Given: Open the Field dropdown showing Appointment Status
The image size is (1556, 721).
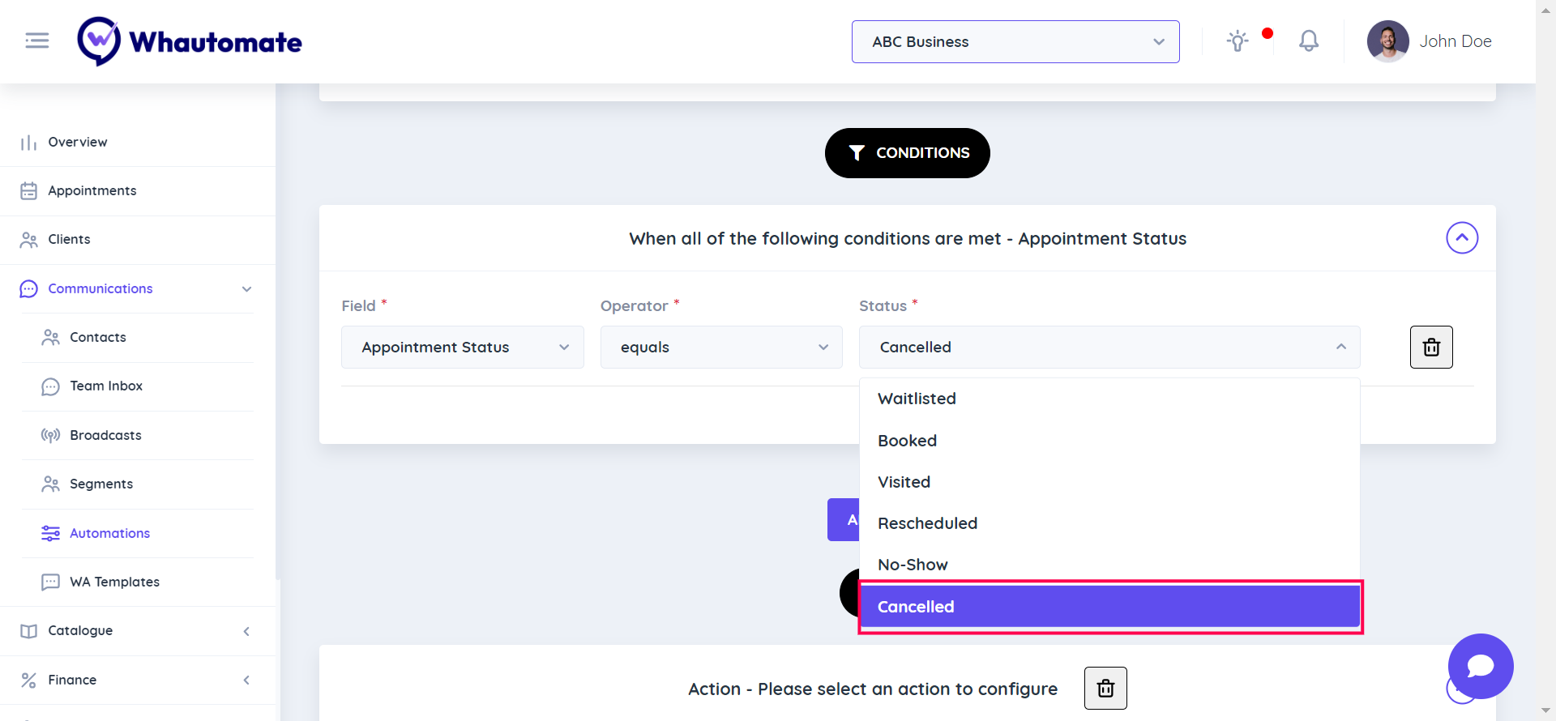Looking at the screenshot, I should [463, 348].
